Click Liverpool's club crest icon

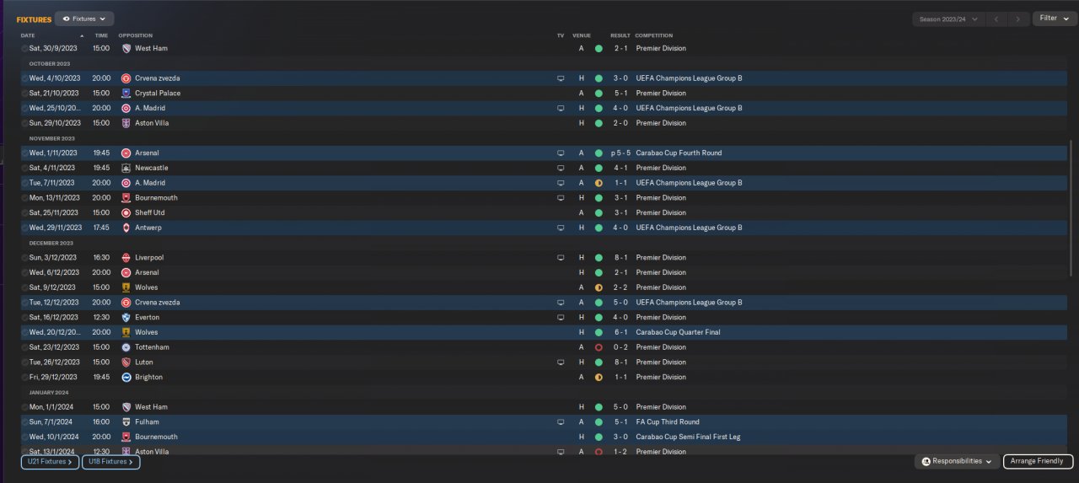point(126,258)
